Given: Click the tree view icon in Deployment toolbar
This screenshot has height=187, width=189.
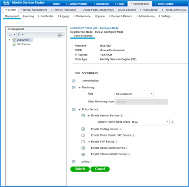Looking at the screenshot, I should [19, 35].
